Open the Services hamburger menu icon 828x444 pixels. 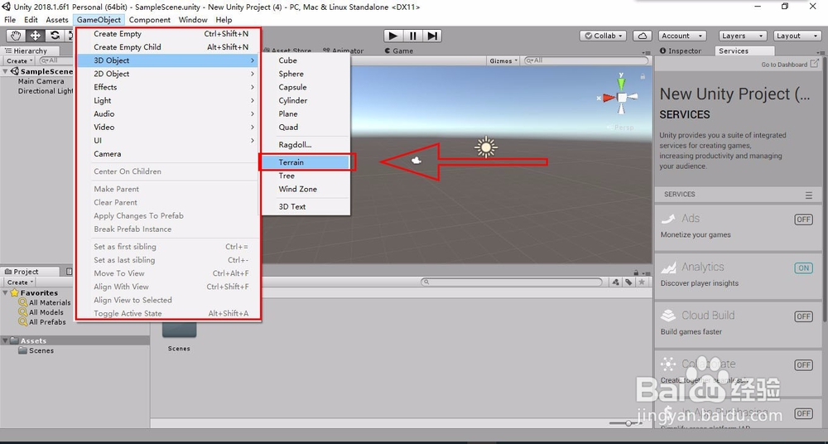(x=808, y=195)
